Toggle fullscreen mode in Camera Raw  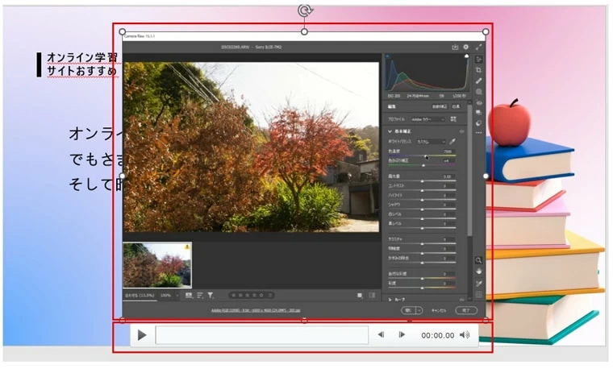(478, 48)
